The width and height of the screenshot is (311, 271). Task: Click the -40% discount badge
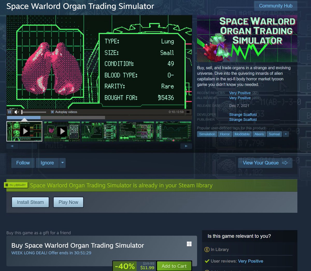coord(125,266)
